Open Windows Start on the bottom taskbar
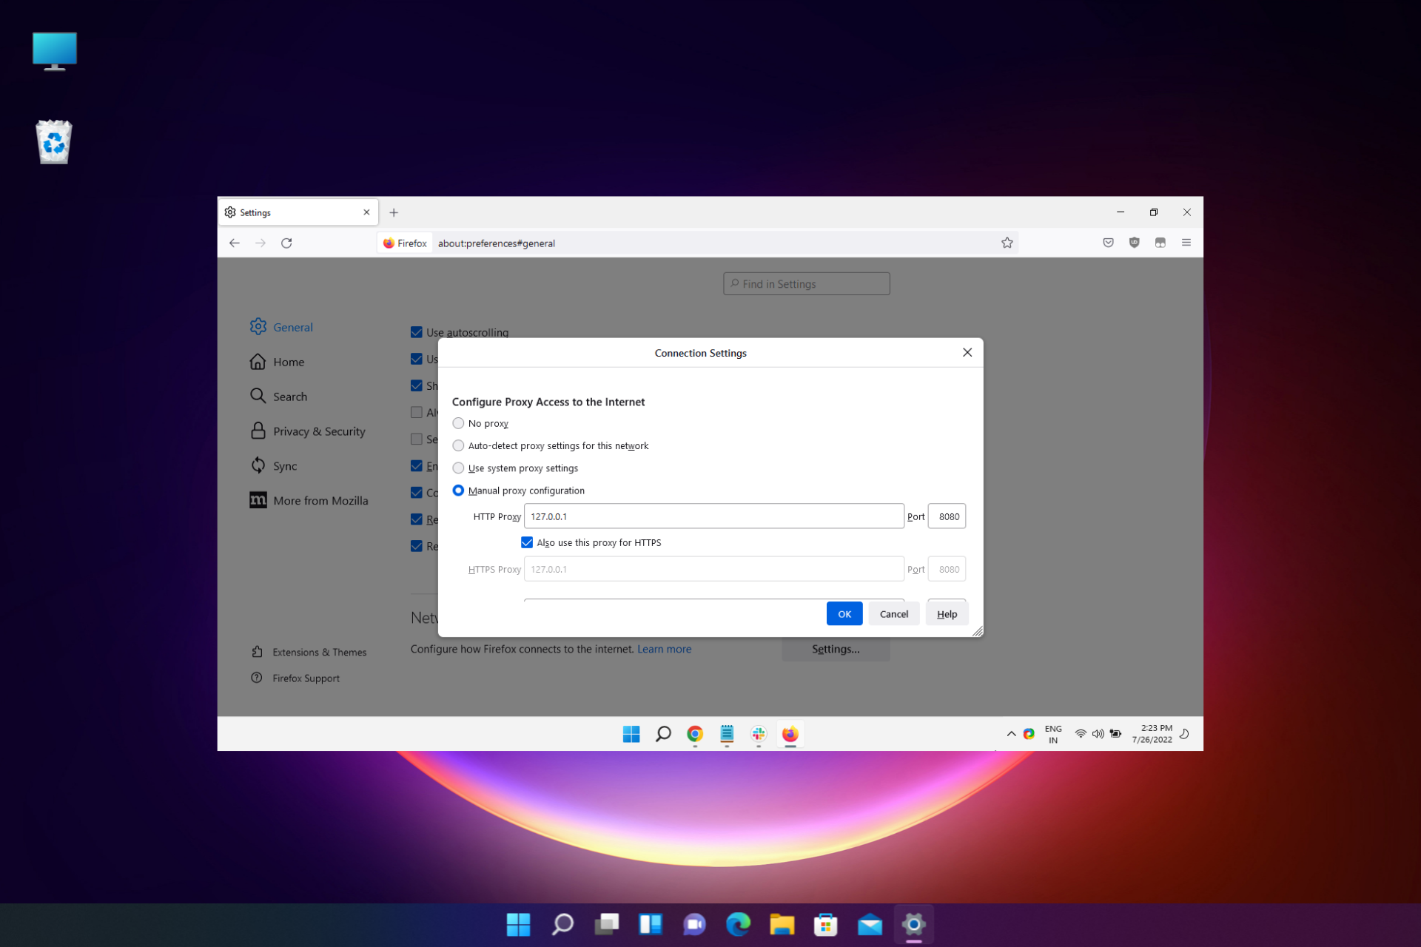This screenshot has width=1421, height=947. pos(518,924)
